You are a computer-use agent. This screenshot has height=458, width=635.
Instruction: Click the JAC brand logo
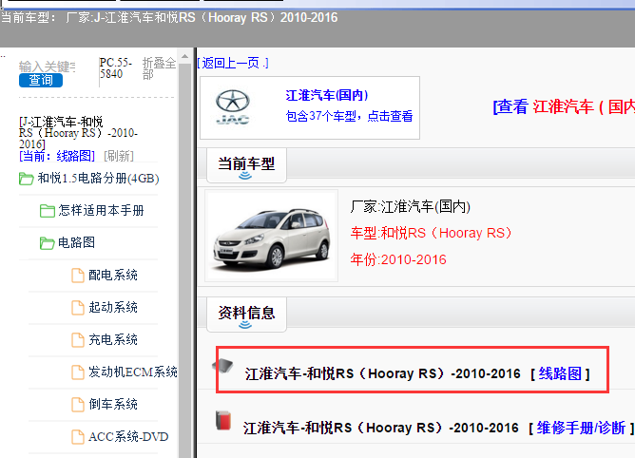point(233,107)
